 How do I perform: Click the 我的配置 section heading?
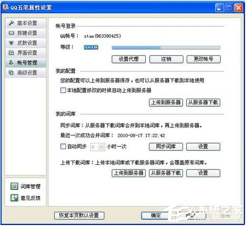coord(66,71)
